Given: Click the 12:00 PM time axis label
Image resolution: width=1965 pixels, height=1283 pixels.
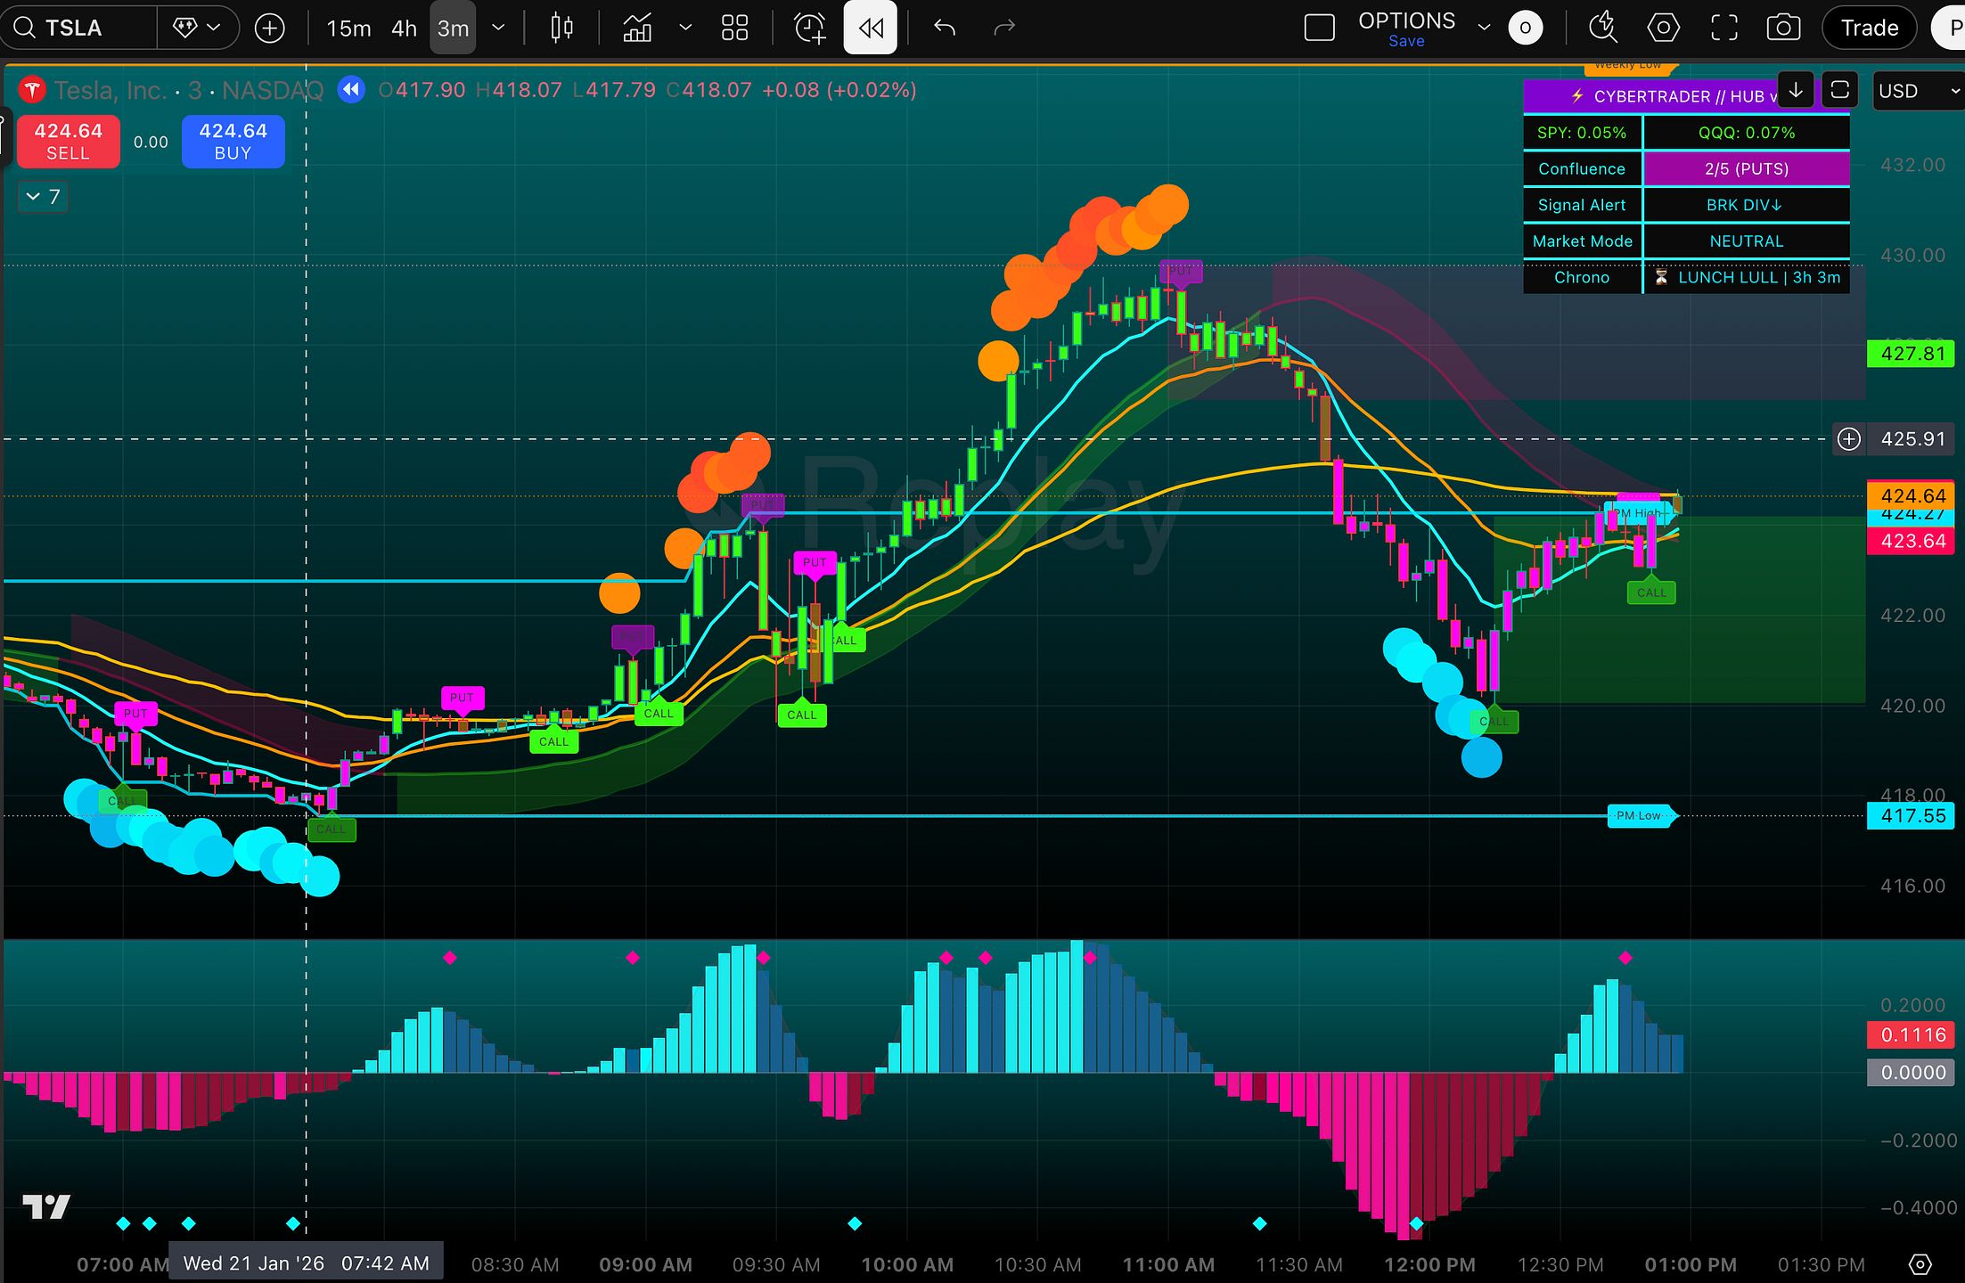Looking at the screenshot, I should [x=1429, y=1265].
